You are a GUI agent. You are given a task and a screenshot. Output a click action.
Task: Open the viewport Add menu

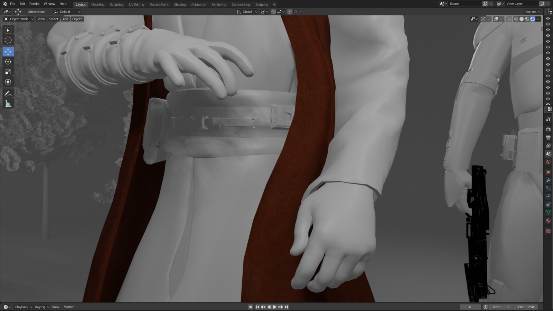(65, 19)
